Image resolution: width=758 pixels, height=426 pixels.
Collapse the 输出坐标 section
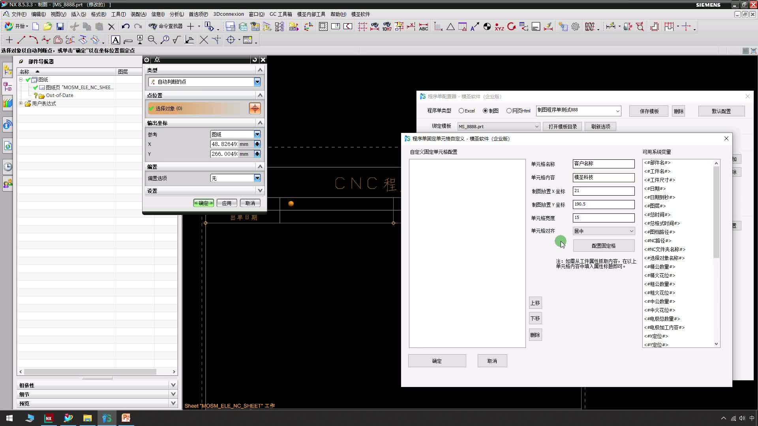260,123
